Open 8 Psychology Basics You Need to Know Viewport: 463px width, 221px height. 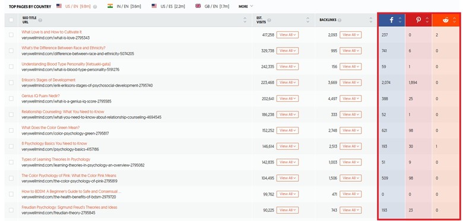[x=55, y=143]
